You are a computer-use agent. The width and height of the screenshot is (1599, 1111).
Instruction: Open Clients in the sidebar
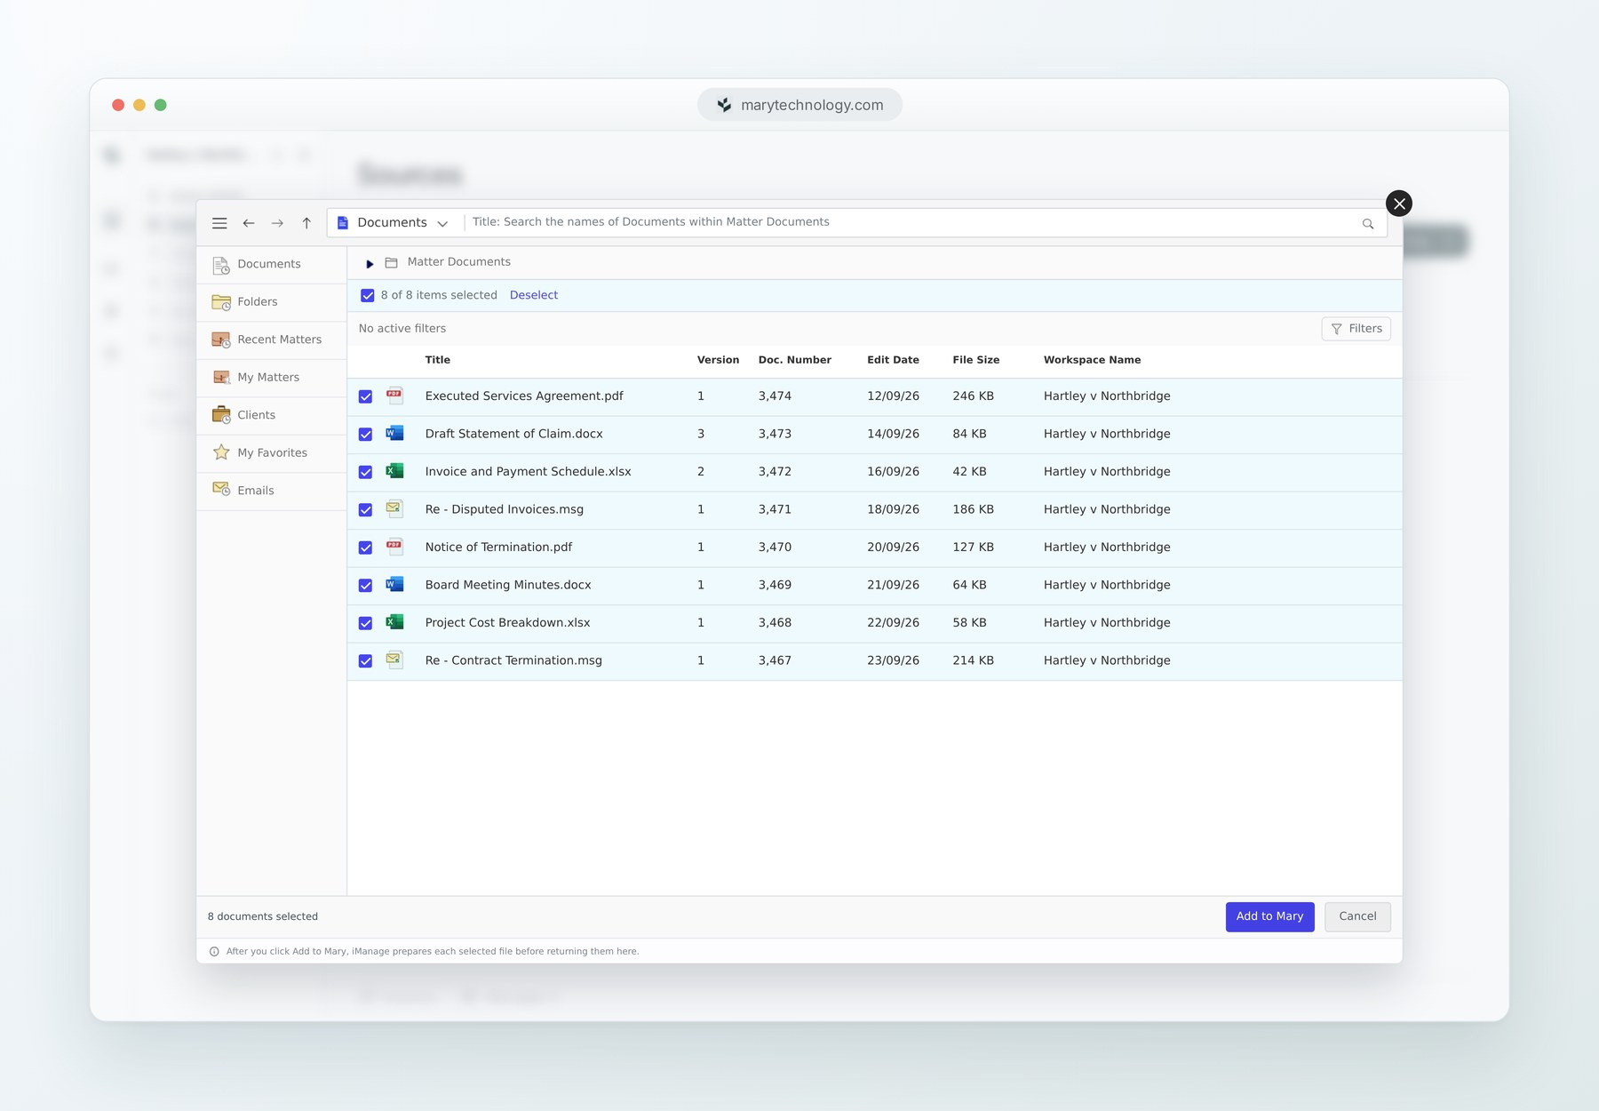pyautogui.click(x=271, y=416)
